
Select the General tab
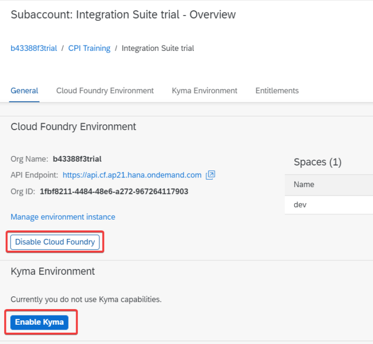pos(24,91)
